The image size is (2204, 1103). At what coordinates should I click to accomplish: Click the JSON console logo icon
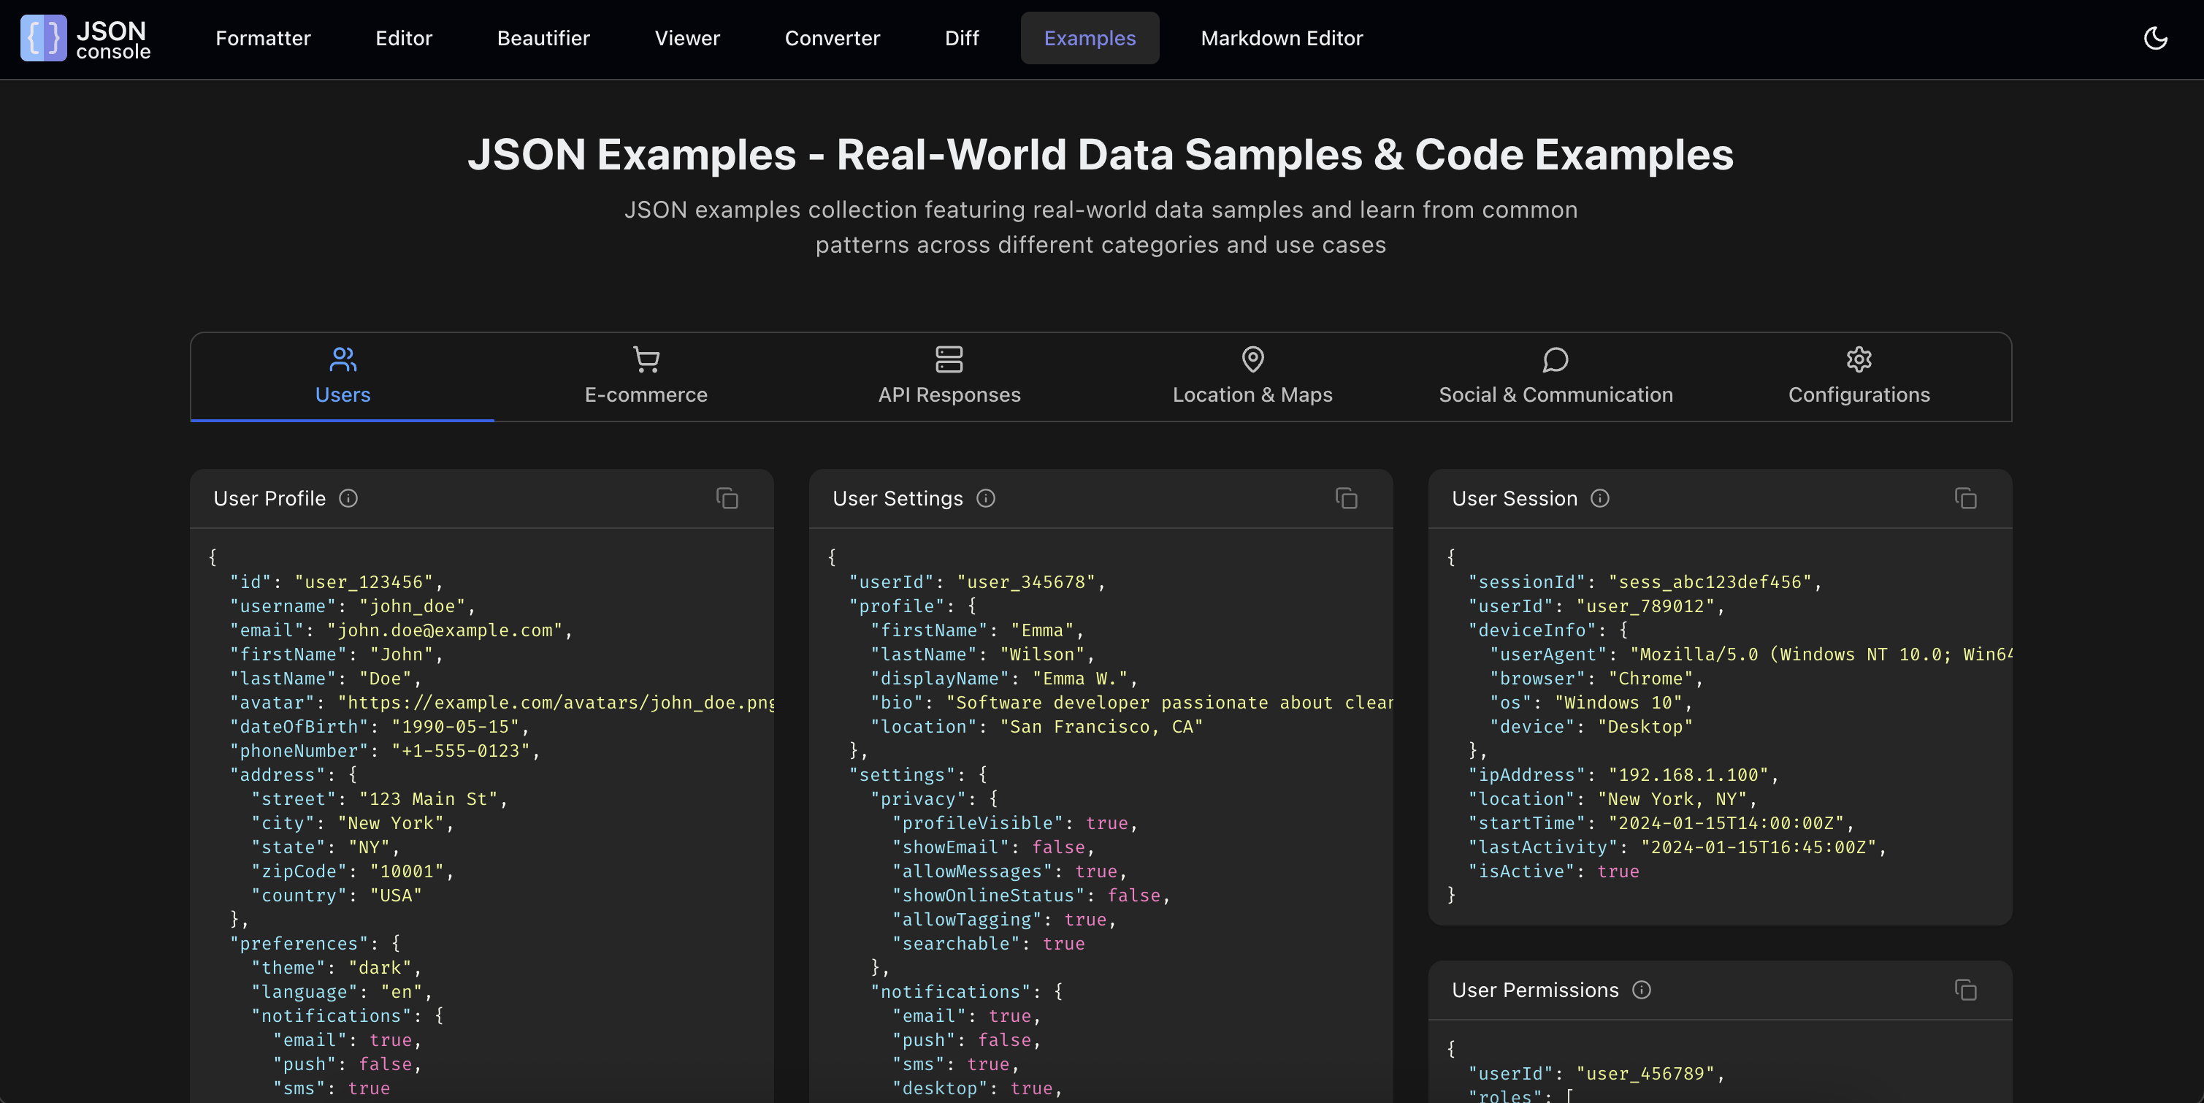click(x=44, y=39)
